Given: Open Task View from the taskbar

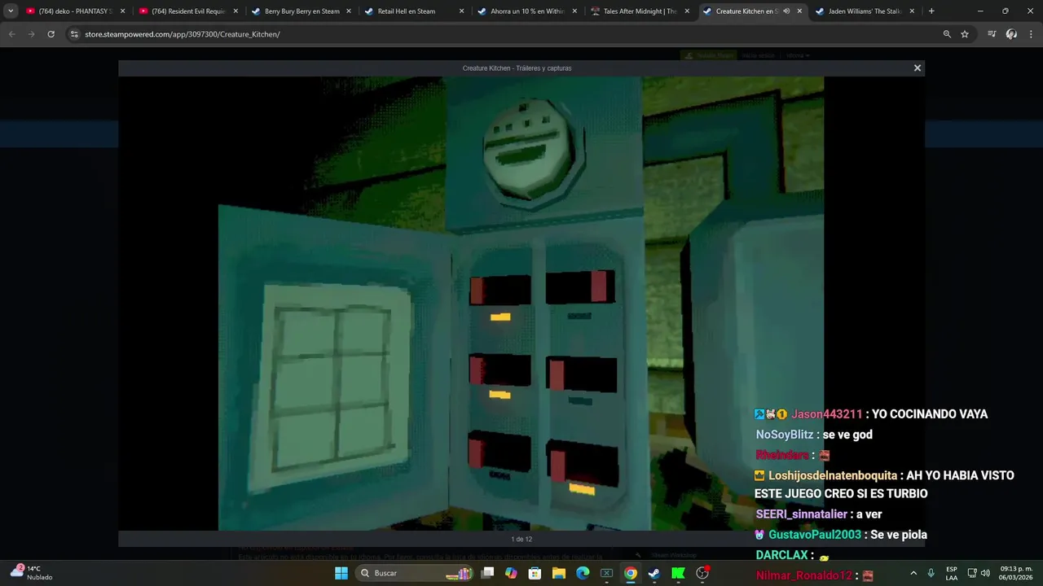Looking at the screenshot, I should click(x=487, y=573).
